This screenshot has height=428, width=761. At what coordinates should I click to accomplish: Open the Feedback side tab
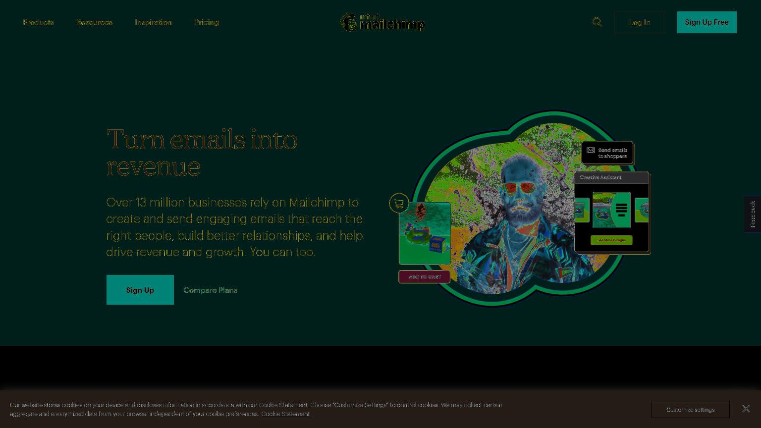tap(753, 214)
